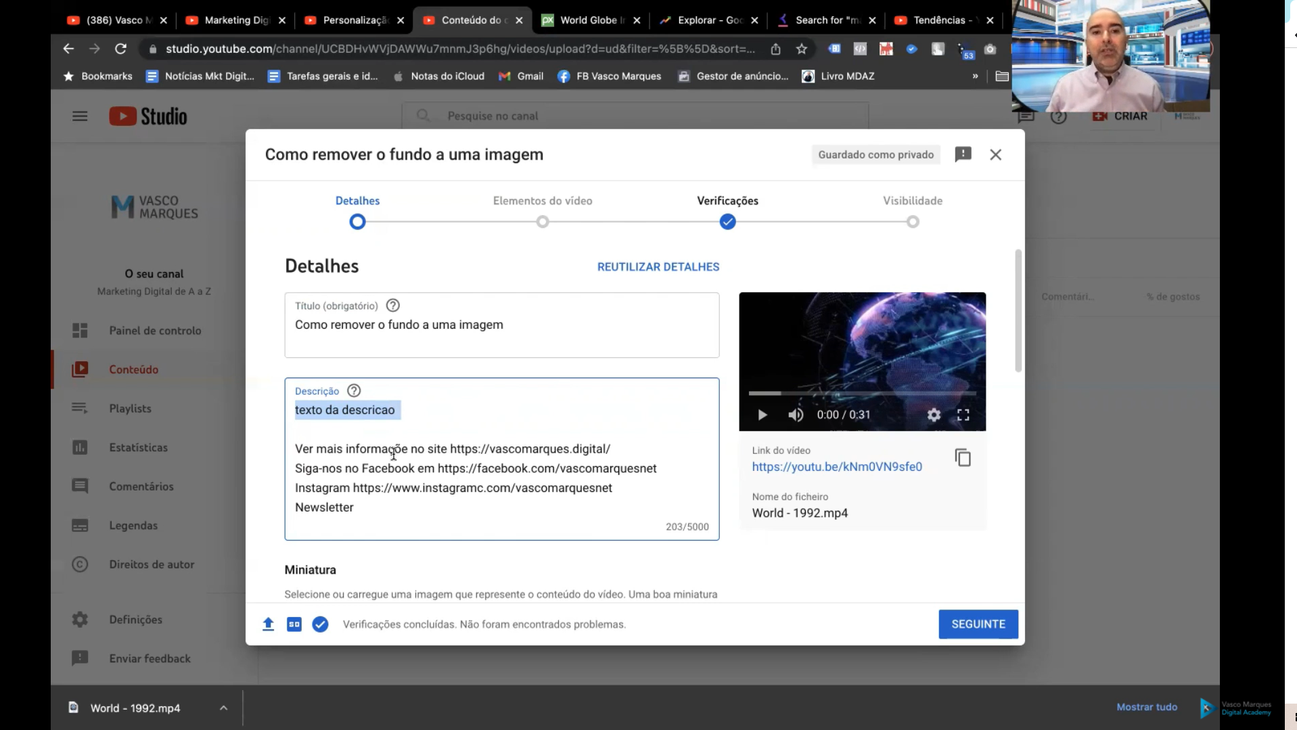
Task: Open Estatísticas in the sidebar
Action: pyautogui.click(x=139, y=447)
